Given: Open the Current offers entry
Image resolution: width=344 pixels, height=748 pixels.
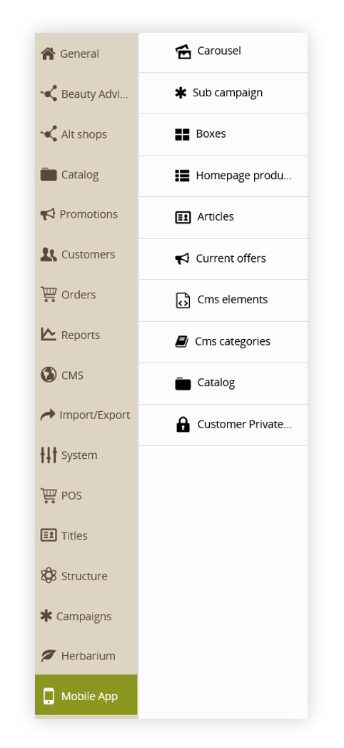Looking at the screenshot, I should coord(223,259).
